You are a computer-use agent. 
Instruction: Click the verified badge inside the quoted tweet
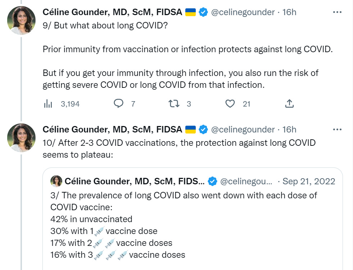point(213,181)
